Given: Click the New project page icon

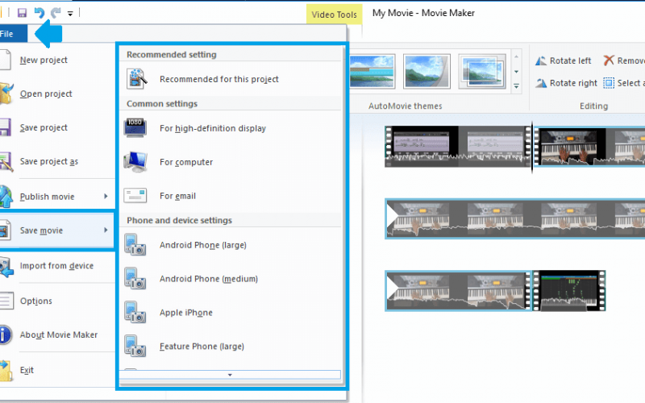Looking at the screenshot, I should (x=6, y=60).
